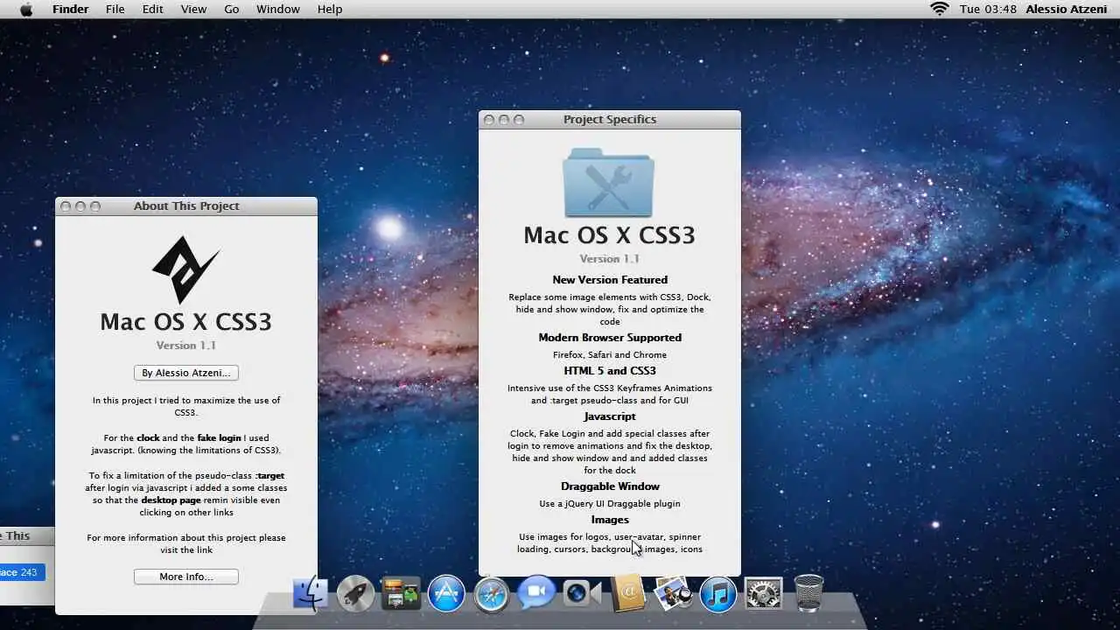
Task: Click Mac OS X CSS3 title in About This Project
Action: [186, 322]
